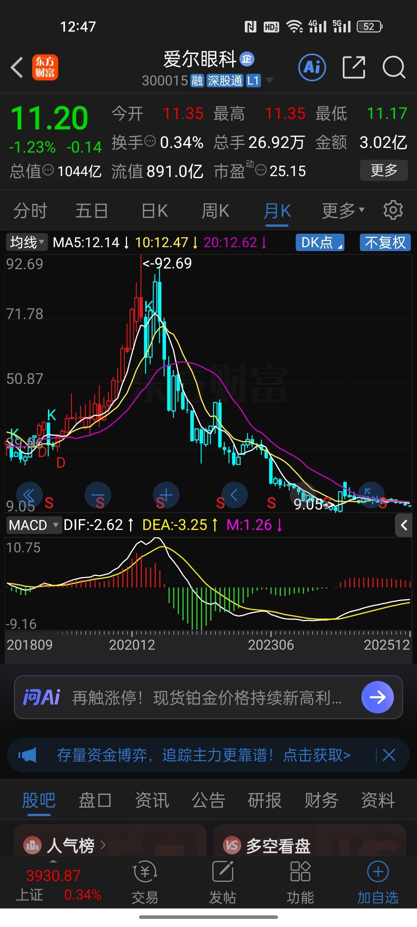This screenshot has height=927, width=417.
Task: Tap the DIF:-2.62 value
Action: [x=93, y=525]
